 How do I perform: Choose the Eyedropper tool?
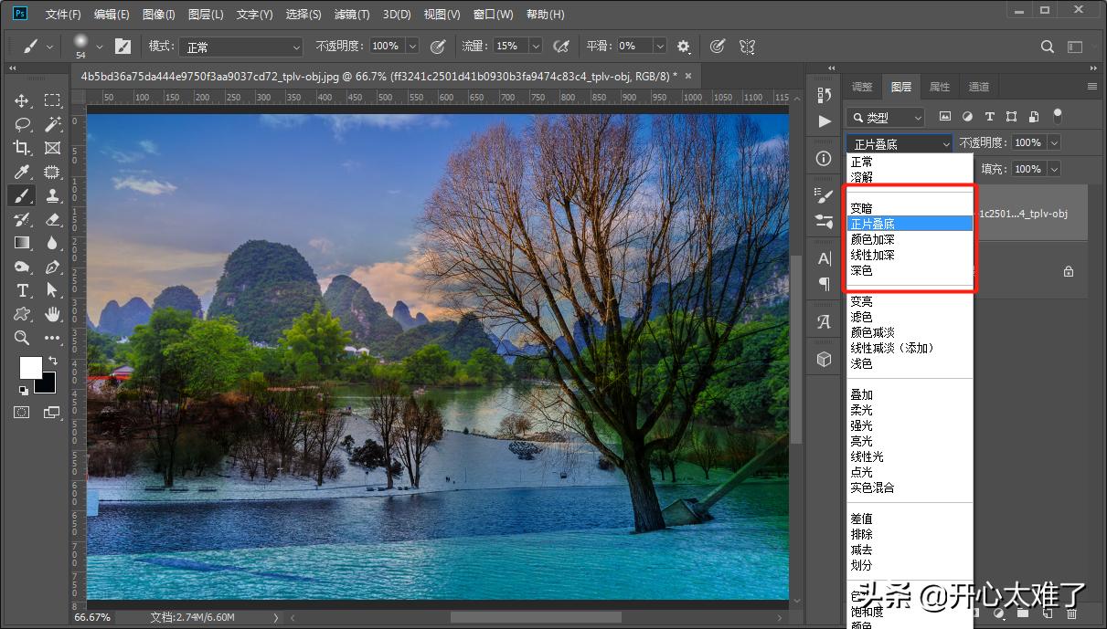point(22,172)
